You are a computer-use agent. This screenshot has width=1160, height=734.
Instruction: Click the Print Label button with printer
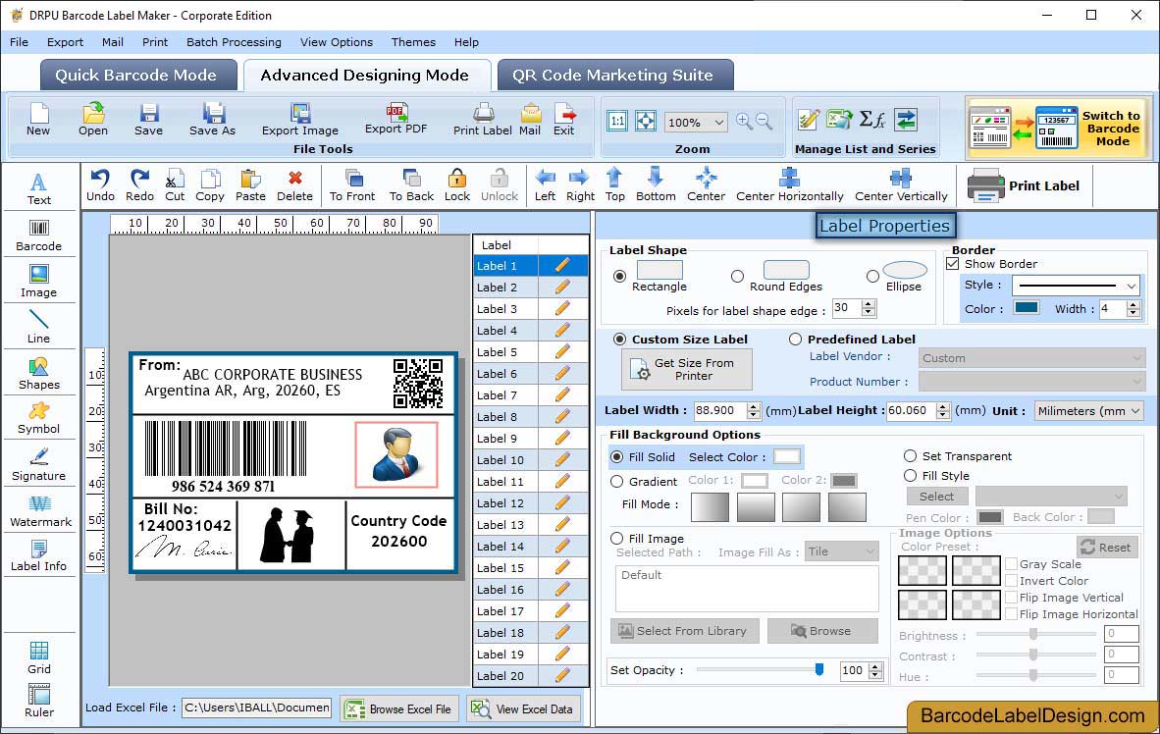[1024, 185]
